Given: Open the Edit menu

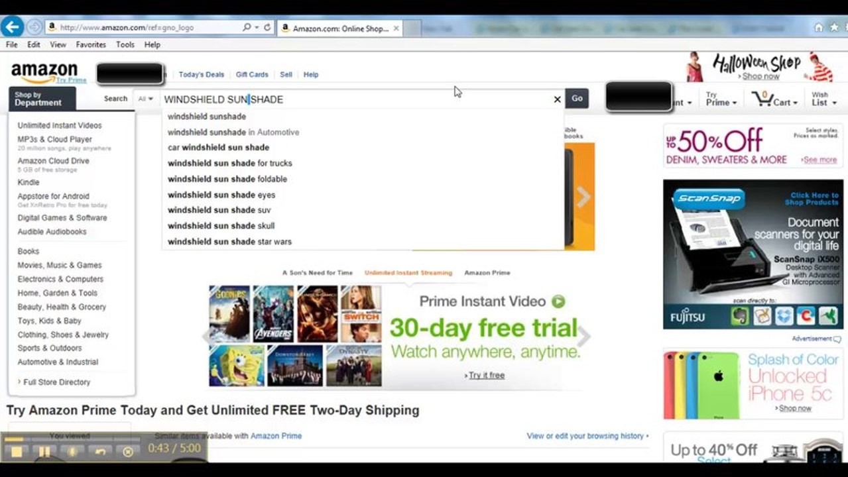Looking at the screenshot, I should coord(34,45).
